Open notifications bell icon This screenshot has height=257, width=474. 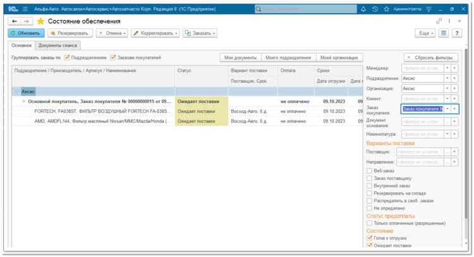pyautogui.click(x=363, y=9)
